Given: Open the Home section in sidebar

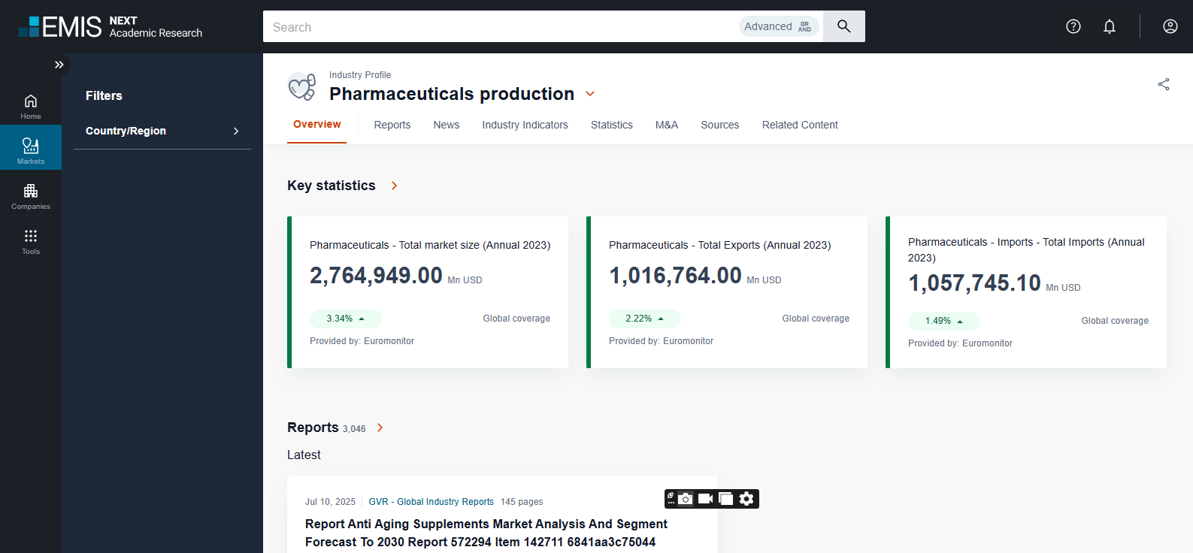Looking at the screenshot, I should pyautogui.click(x=31, y=106).
